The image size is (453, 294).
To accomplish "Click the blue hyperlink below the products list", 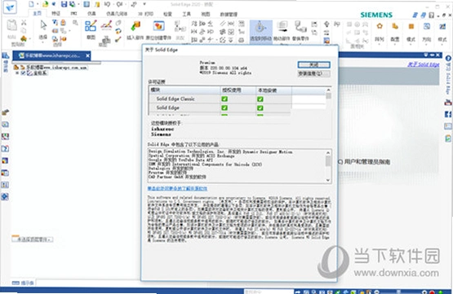I will click(177, 188).
